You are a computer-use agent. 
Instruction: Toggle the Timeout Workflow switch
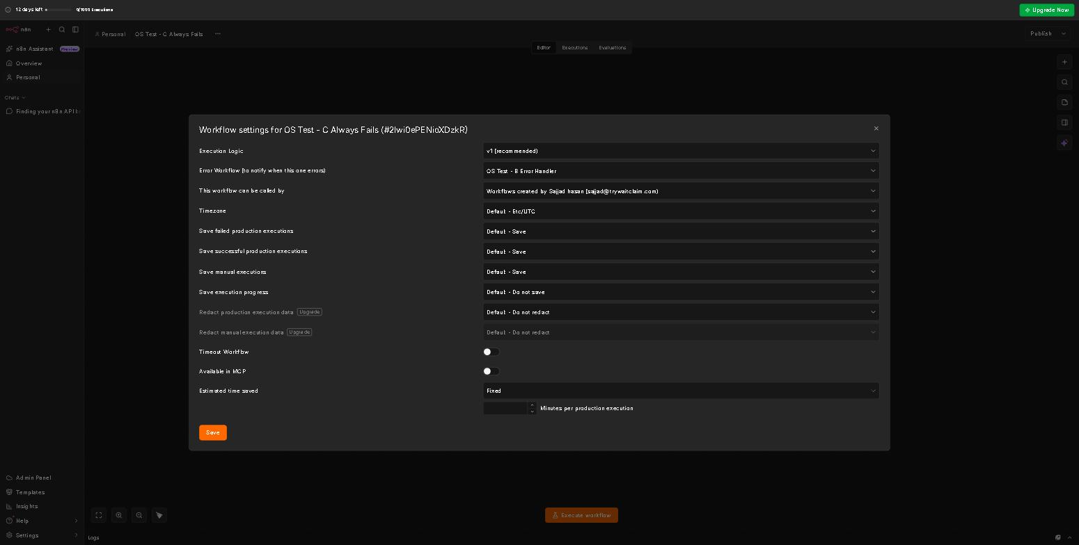point(491,352)
